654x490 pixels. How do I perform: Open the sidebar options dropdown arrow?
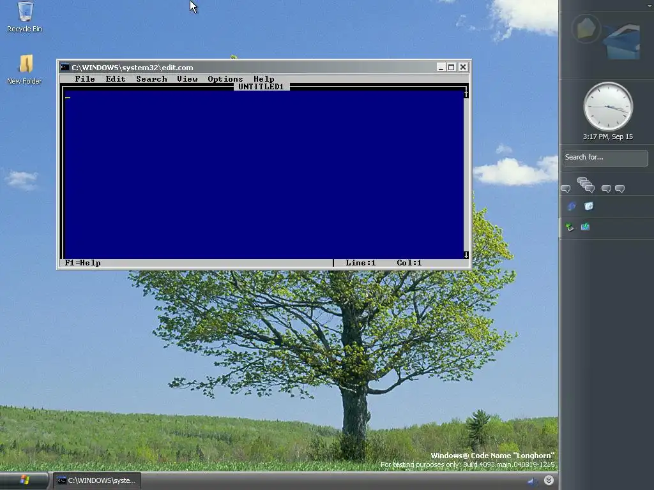click(650, 6)
